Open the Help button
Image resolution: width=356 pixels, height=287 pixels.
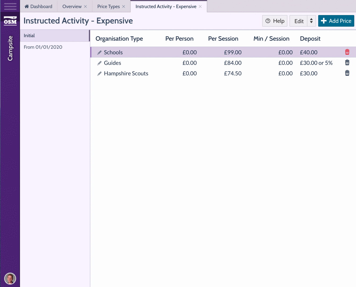pos(275,21)
